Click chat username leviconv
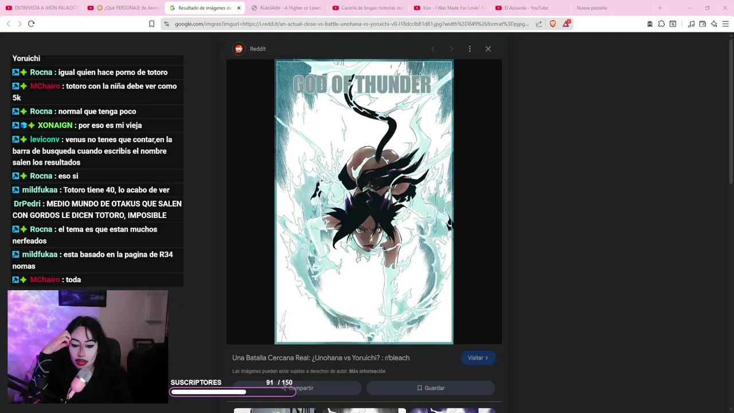734x413 pixels. coord(45,139)
